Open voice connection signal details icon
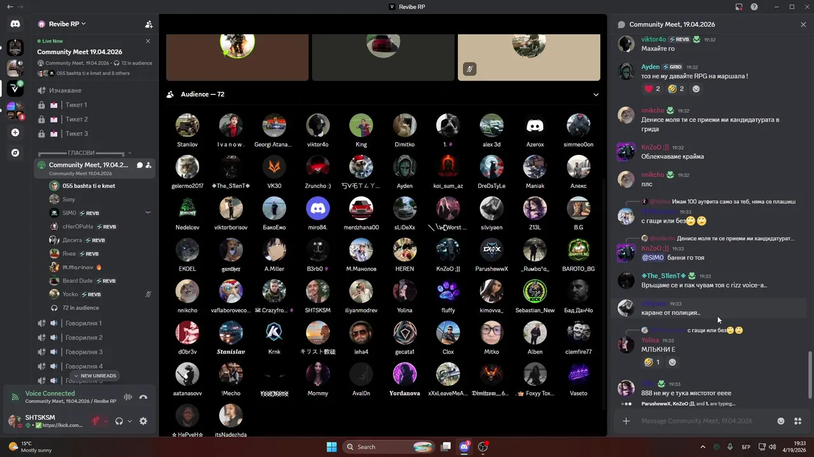This screenshot has width=814, height=457. (15, 397)
